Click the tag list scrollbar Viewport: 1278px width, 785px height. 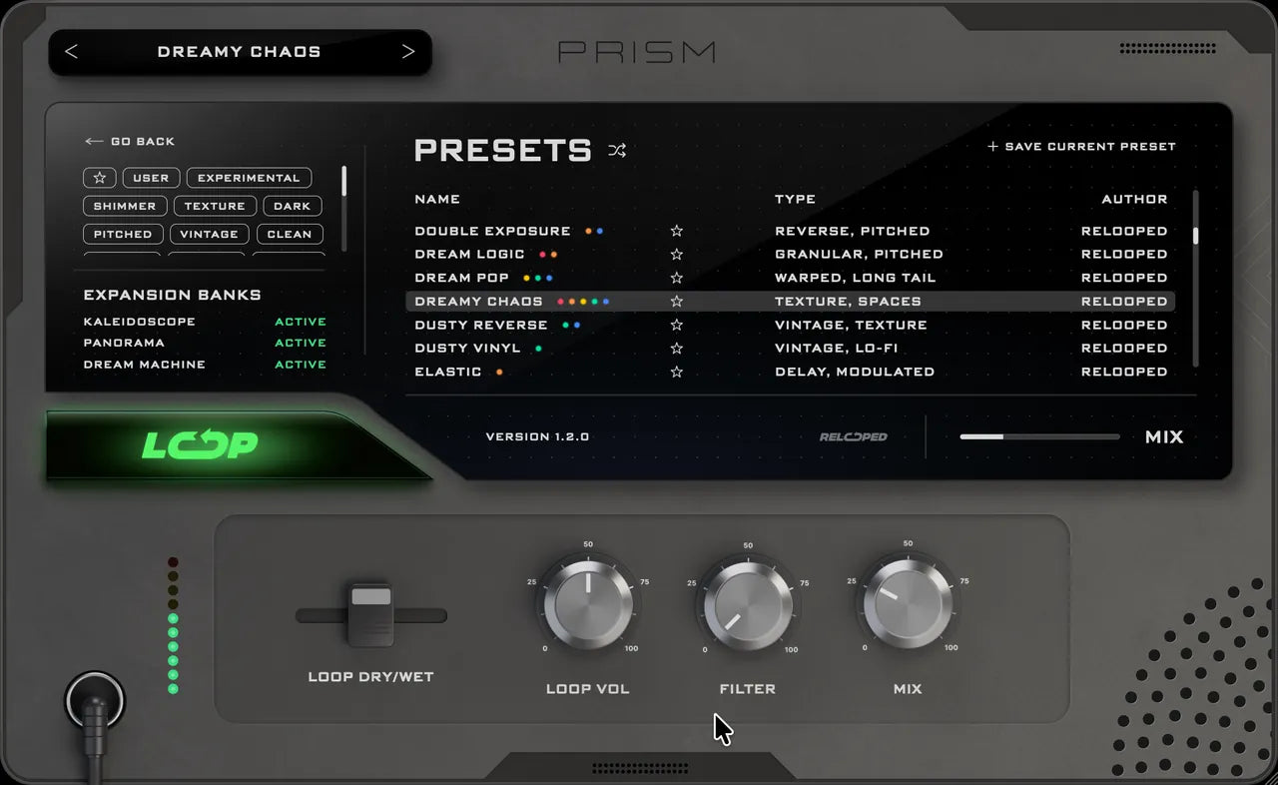(x=343, y=181)
